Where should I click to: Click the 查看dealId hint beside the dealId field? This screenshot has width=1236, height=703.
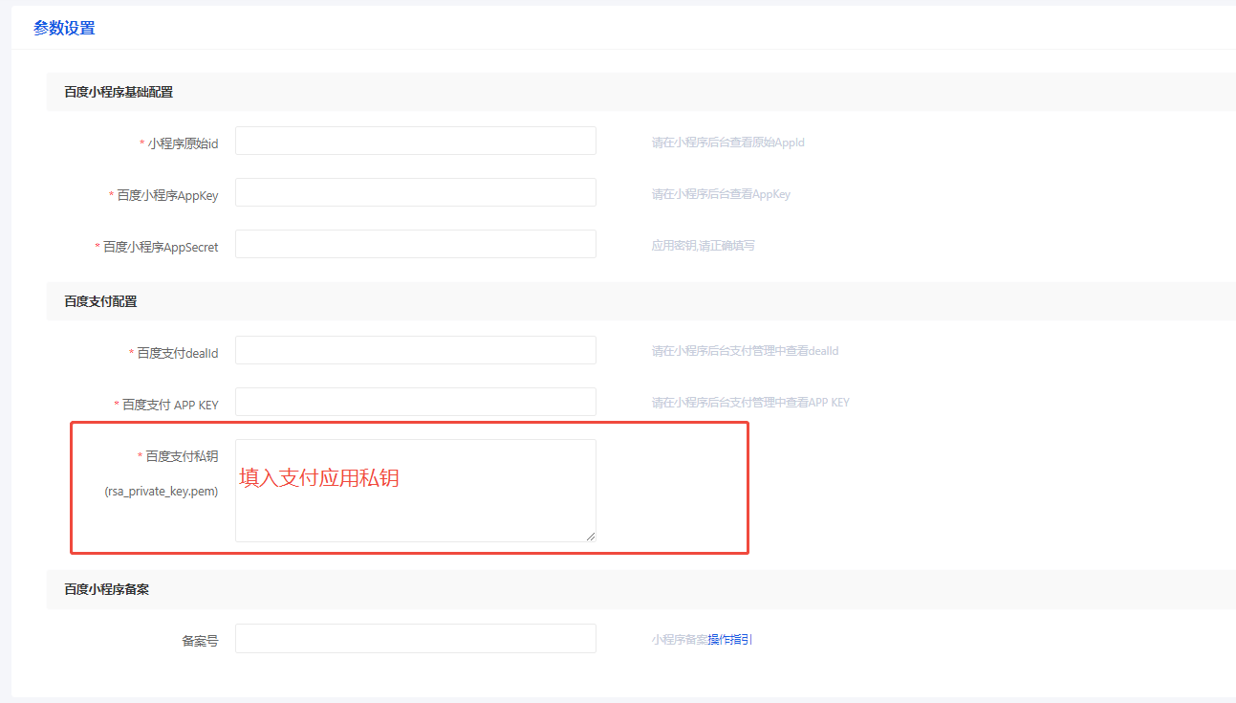[x=745, y=351]
